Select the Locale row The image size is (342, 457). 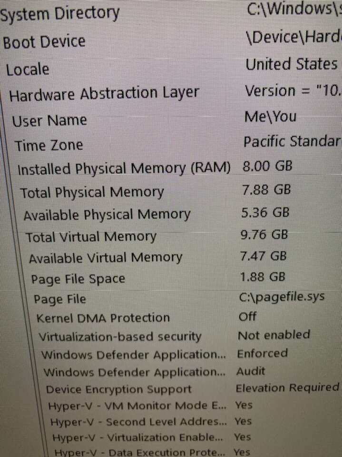coord(28,70)
